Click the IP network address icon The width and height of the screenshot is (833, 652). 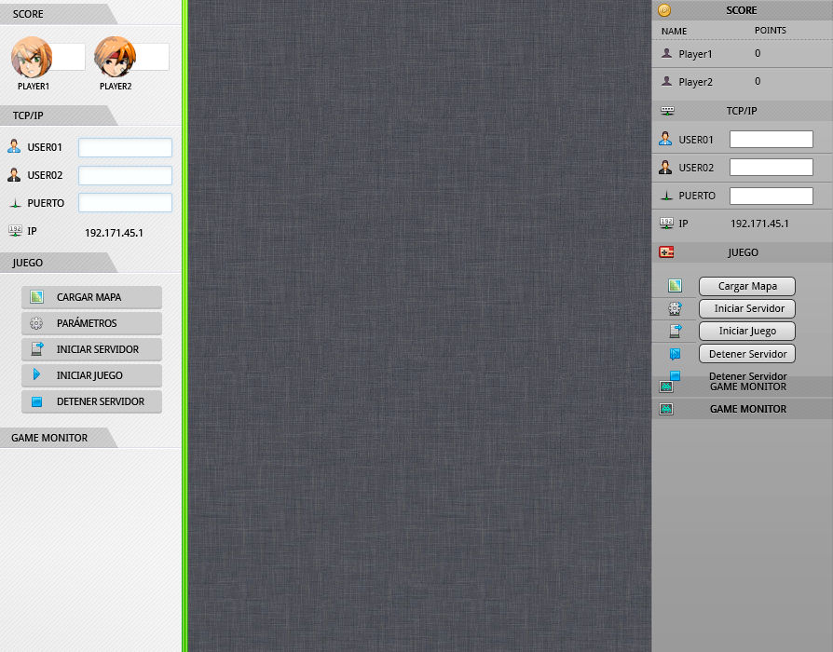[x=16, y=230]
